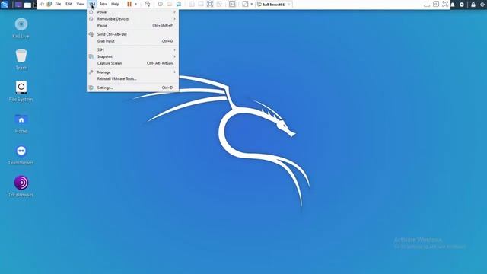Click the VM menu in menu bar
The height and width of the screenshot is (274, 487).
point(92,4)
